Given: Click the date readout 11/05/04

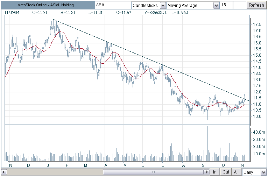Looking at the screenshot, I should (x=12, y=13).
